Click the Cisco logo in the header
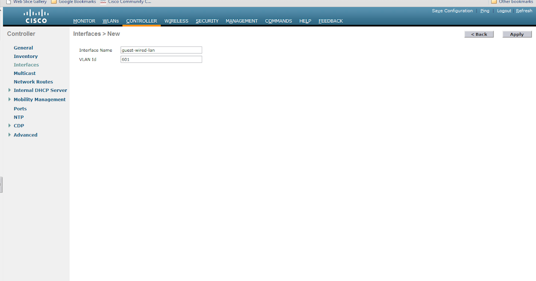This screenshot has width=536, height=281. click(36, 16)
